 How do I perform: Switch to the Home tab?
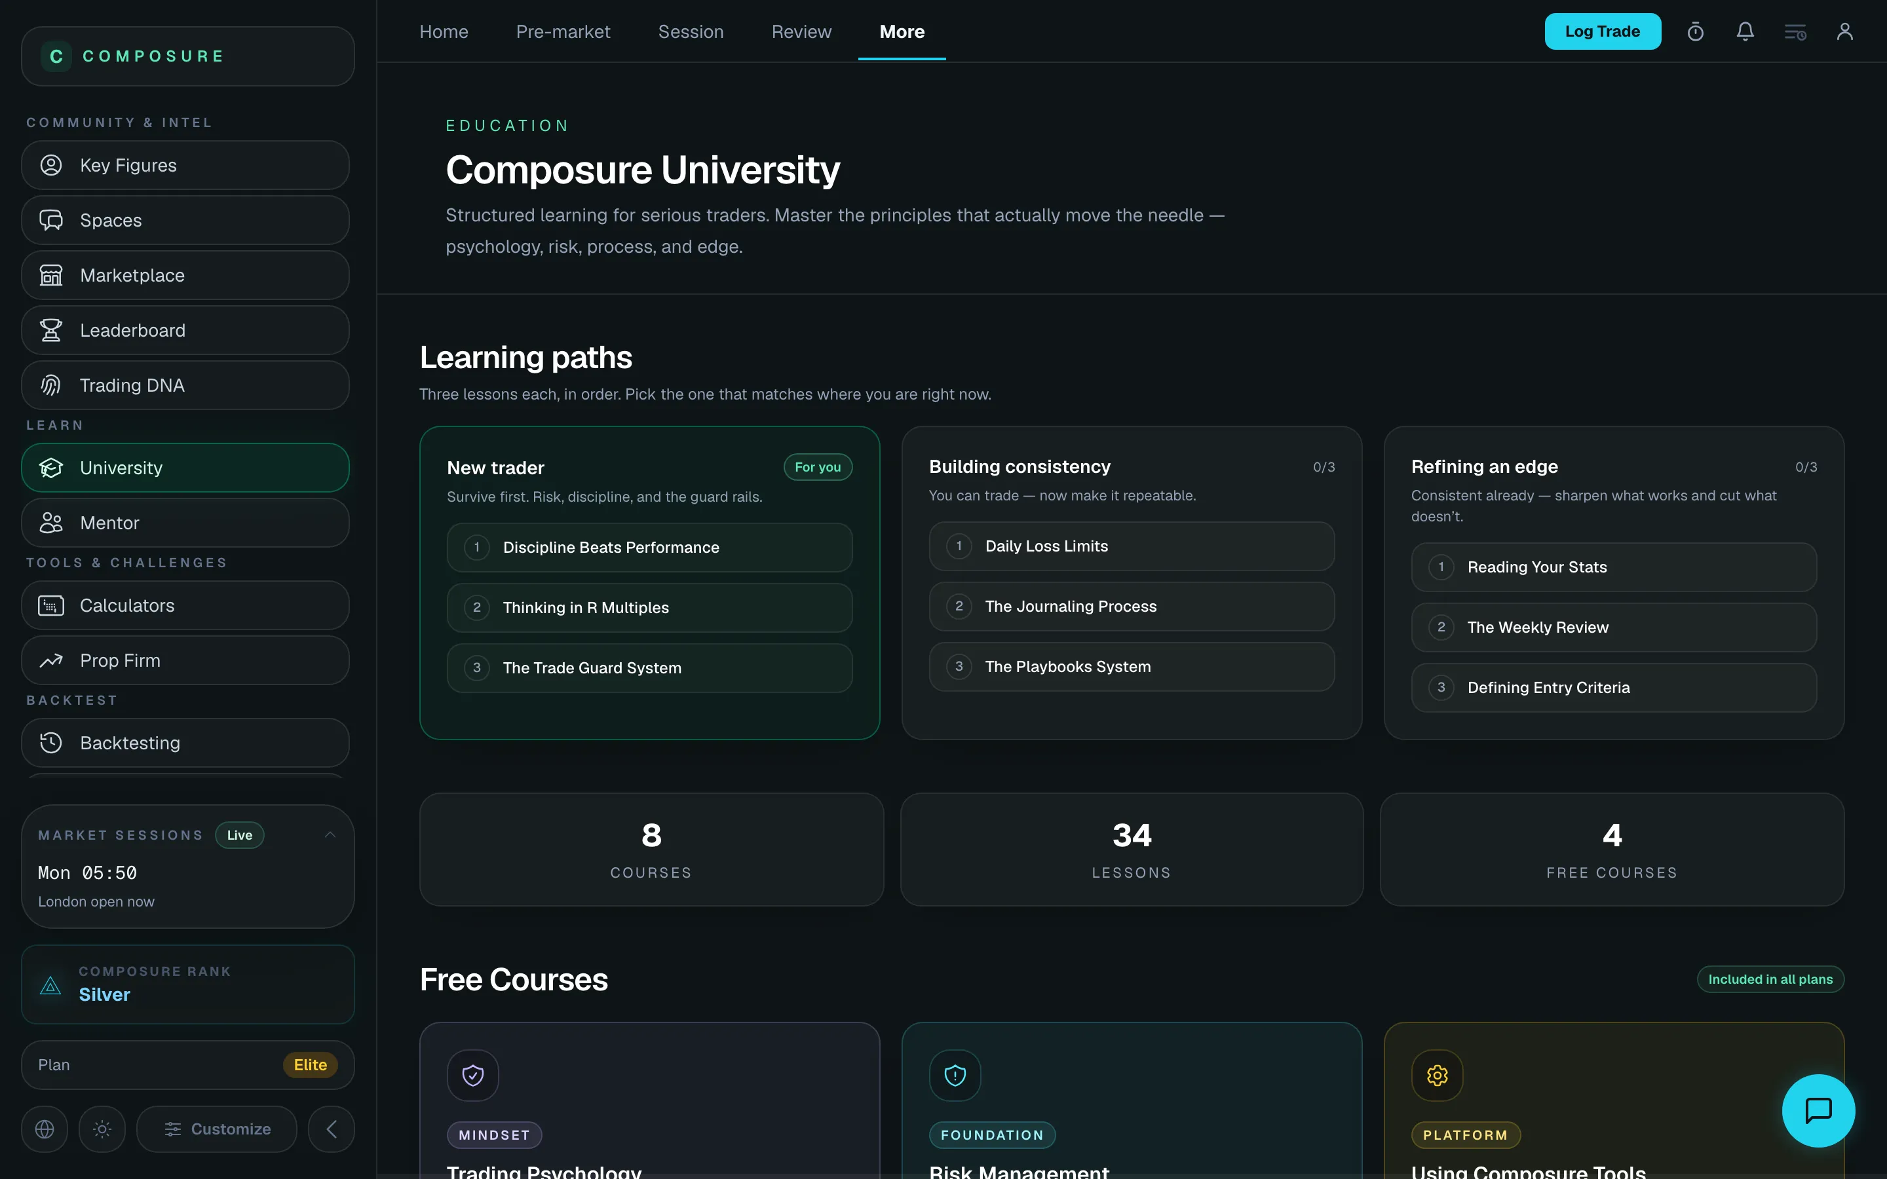point(444,32)
